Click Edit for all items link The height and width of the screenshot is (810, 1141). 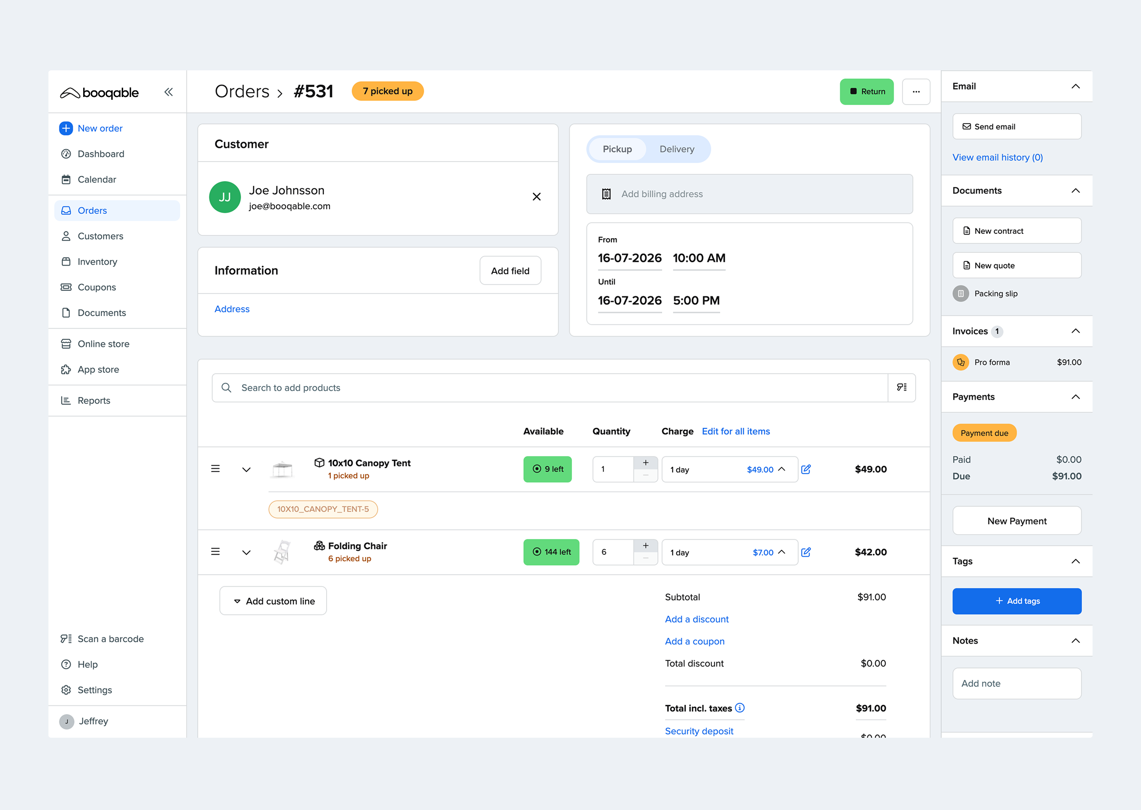tap(735, 432)
